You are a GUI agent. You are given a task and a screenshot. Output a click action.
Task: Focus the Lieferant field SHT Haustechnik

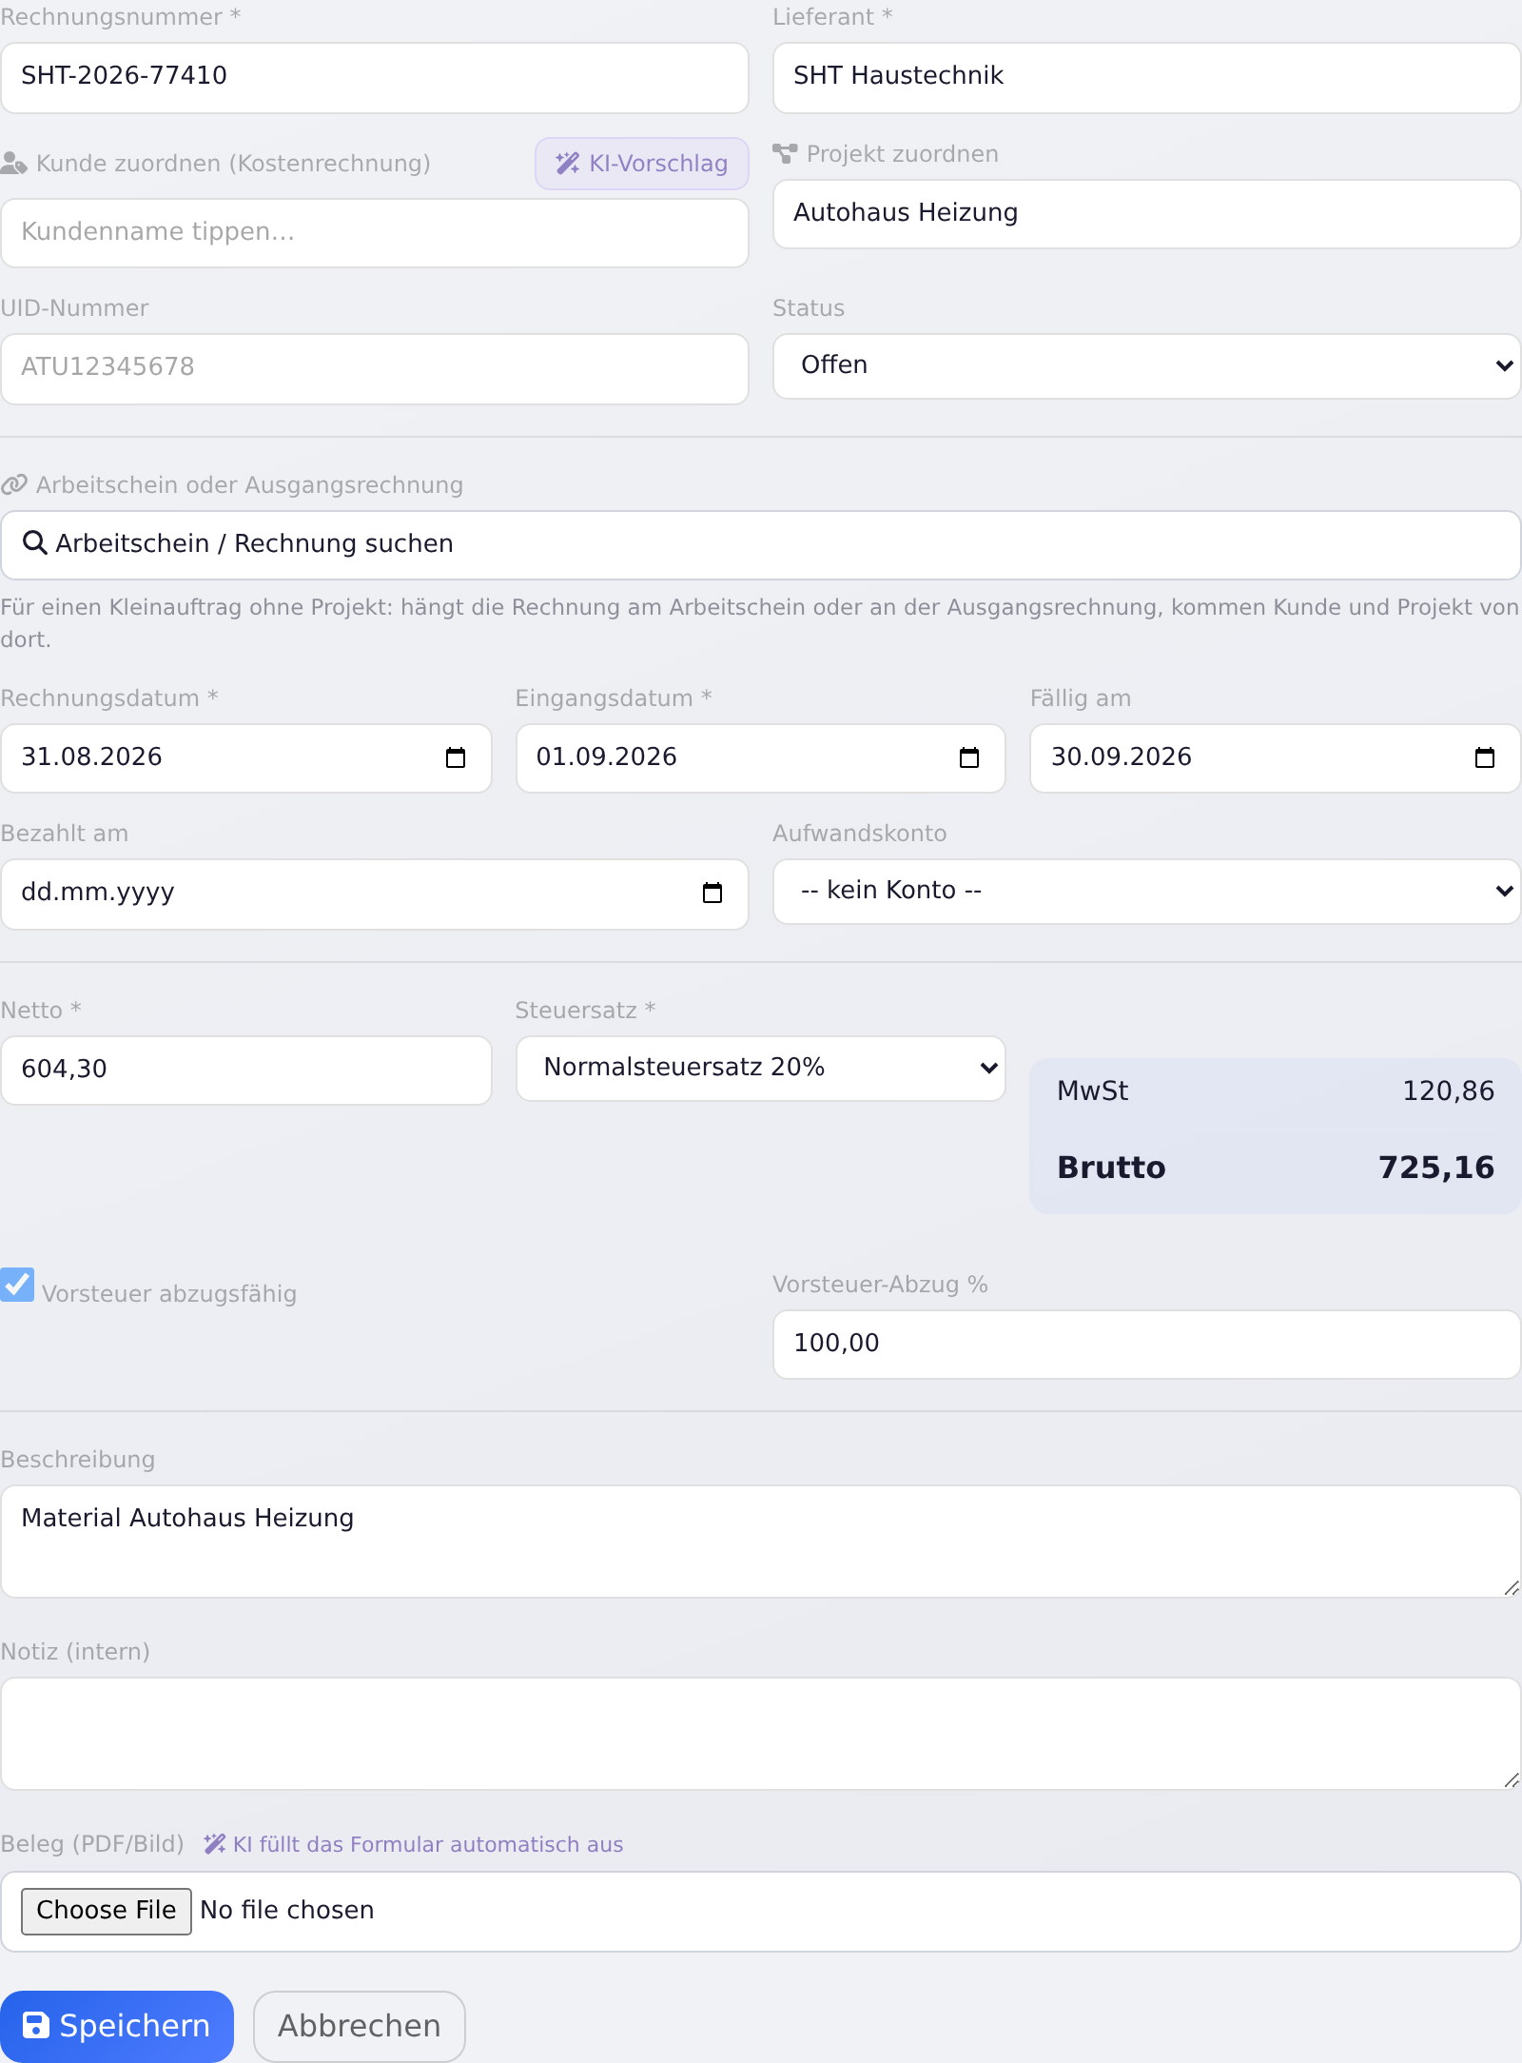coord(1147,77)
